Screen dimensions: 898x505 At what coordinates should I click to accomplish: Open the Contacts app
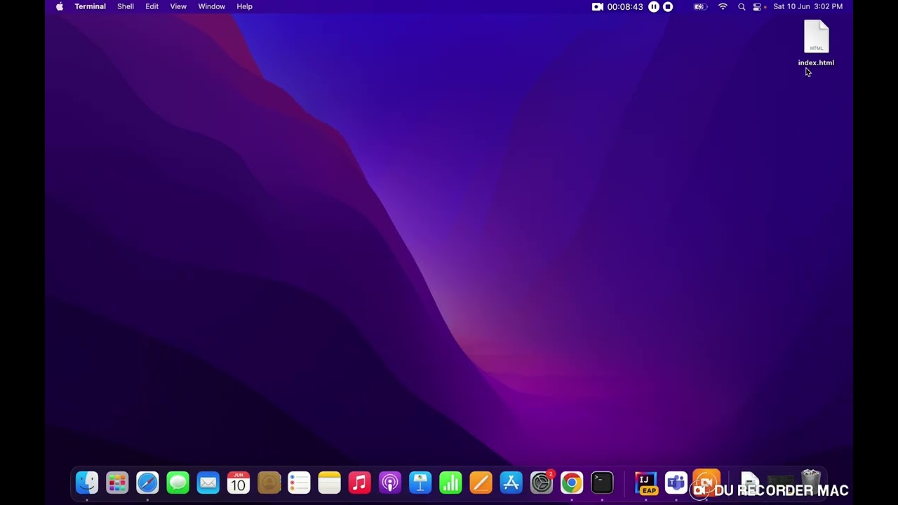[x=269, y=483]
